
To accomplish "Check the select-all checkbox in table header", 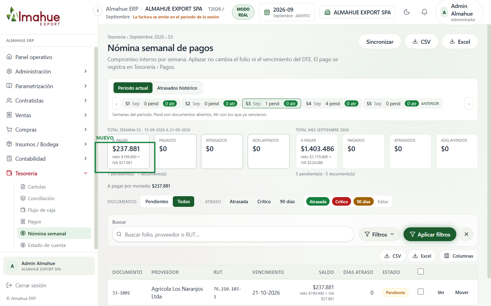I will (421, 271).
